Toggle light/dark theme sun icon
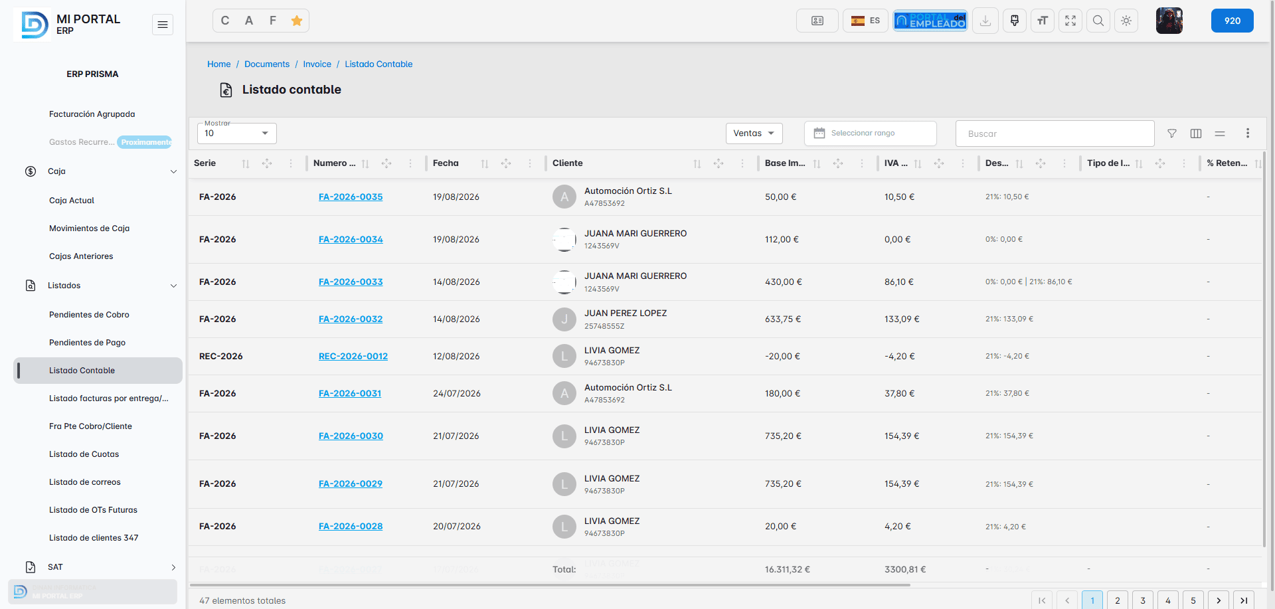 1126,21
